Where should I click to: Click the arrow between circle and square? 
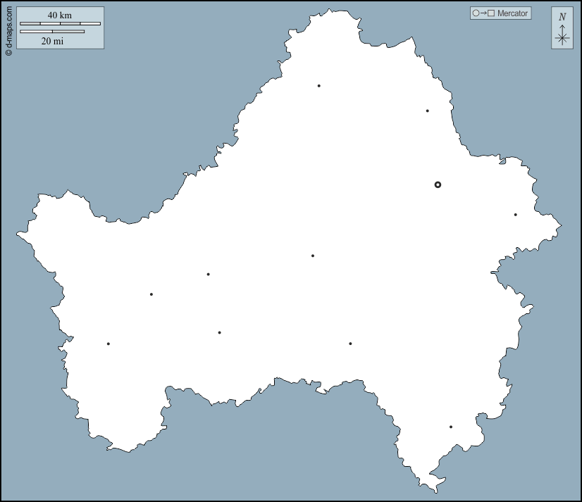pos(483,13)
